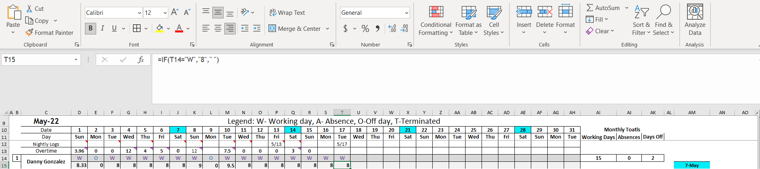Image resolution: width=760 pixels, height=169 pixels.
Task: Click the Analyze Data icon
Action: point(695,12)
